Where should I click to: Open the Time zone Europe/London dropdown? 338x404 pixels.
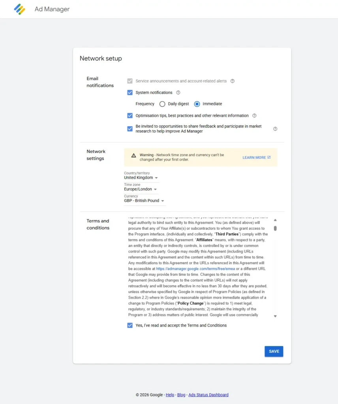point(141,189)
